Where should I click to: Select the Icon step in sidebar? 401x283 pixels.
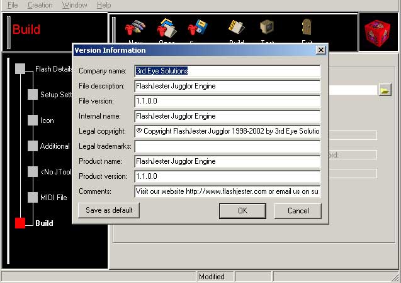33,120
